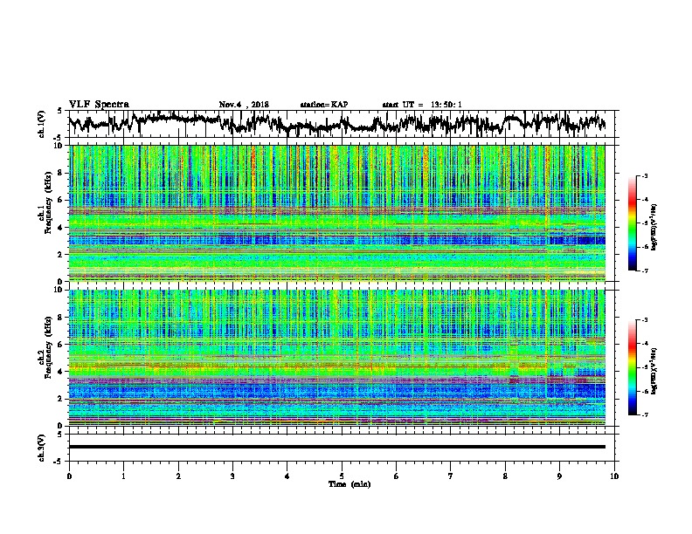This screenshot has height=534, width=692.
Task: Click the "7" tick on the time axis
Action: click(451, 476)
